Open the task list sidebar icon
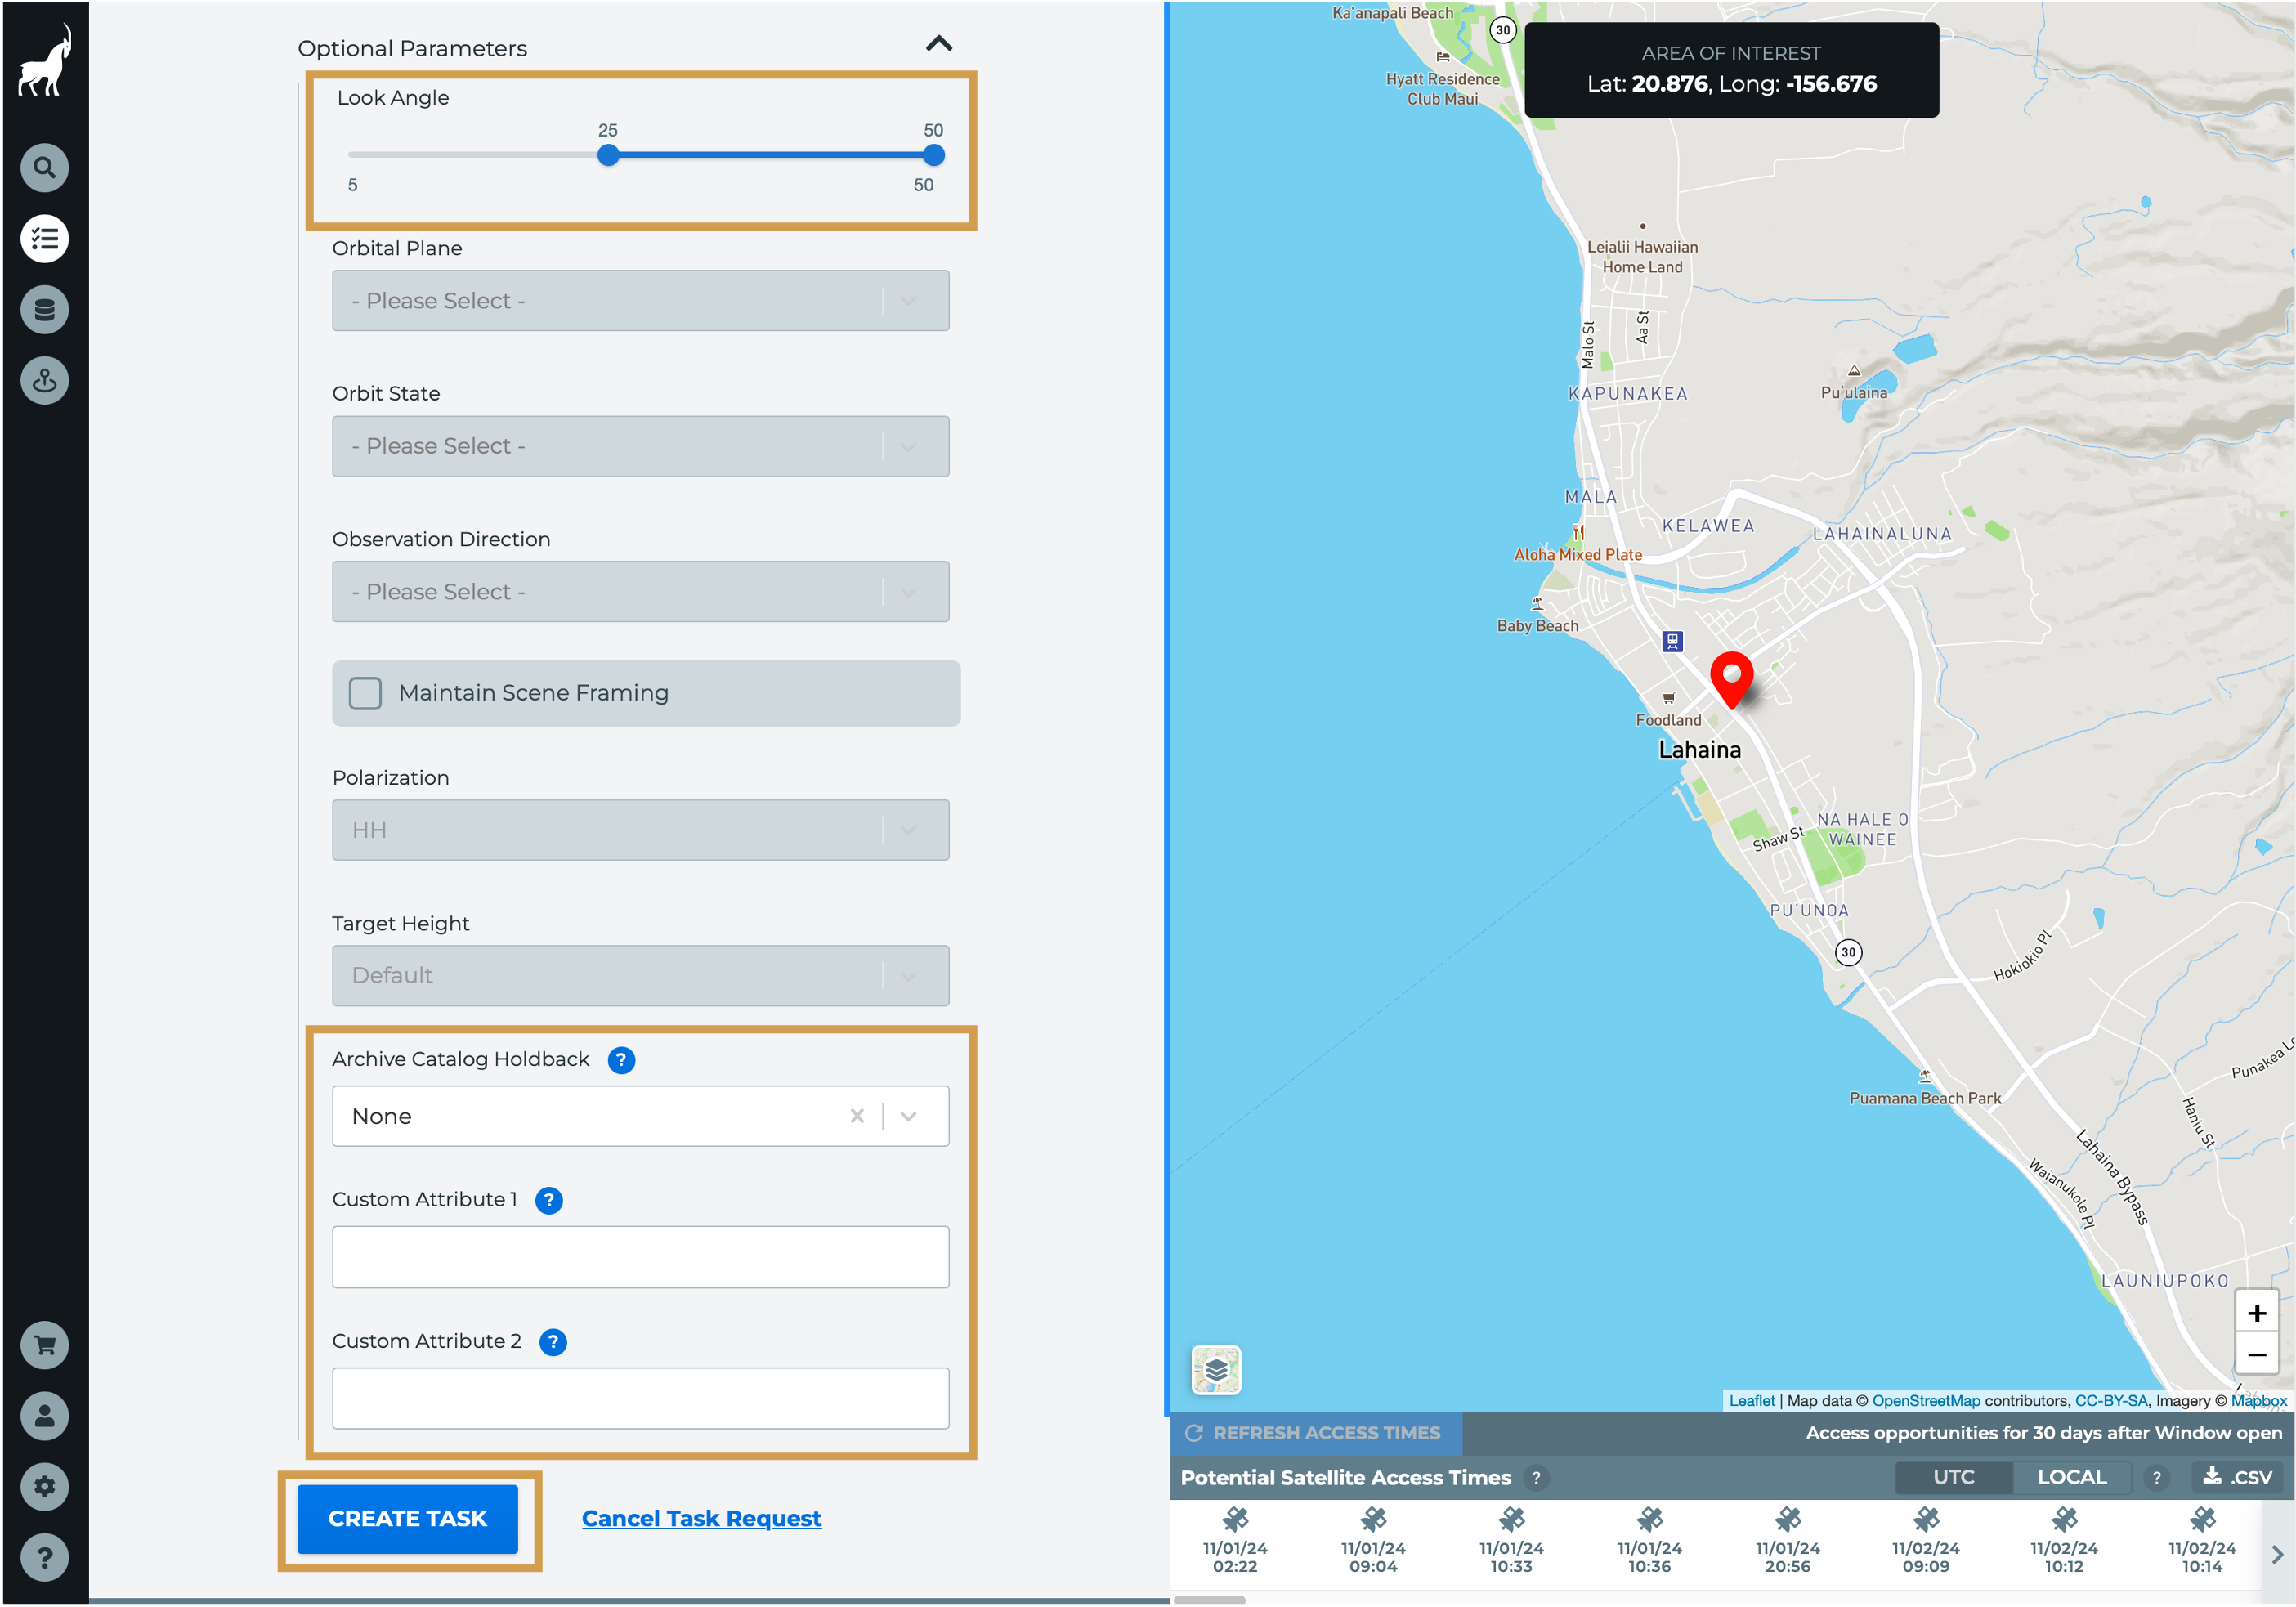2296x1607 pixels. (44, 239)
